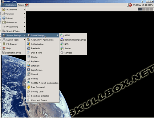154x118 pixels.
Task: Select the Keyboard text label
Action: (x=35, y=61)
